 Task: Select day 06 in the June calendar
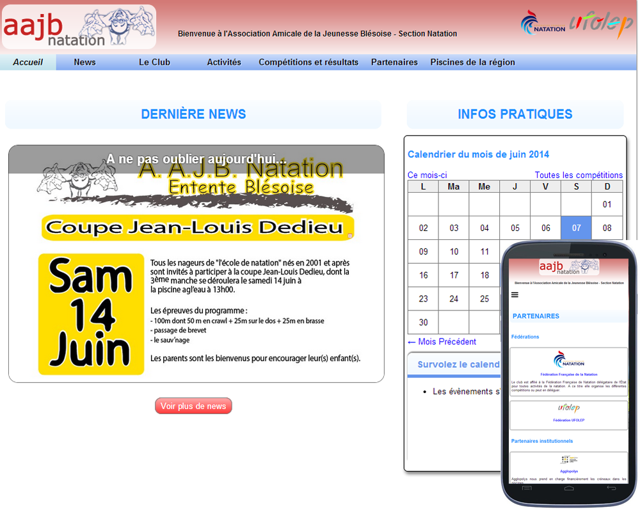coord(546,228)
